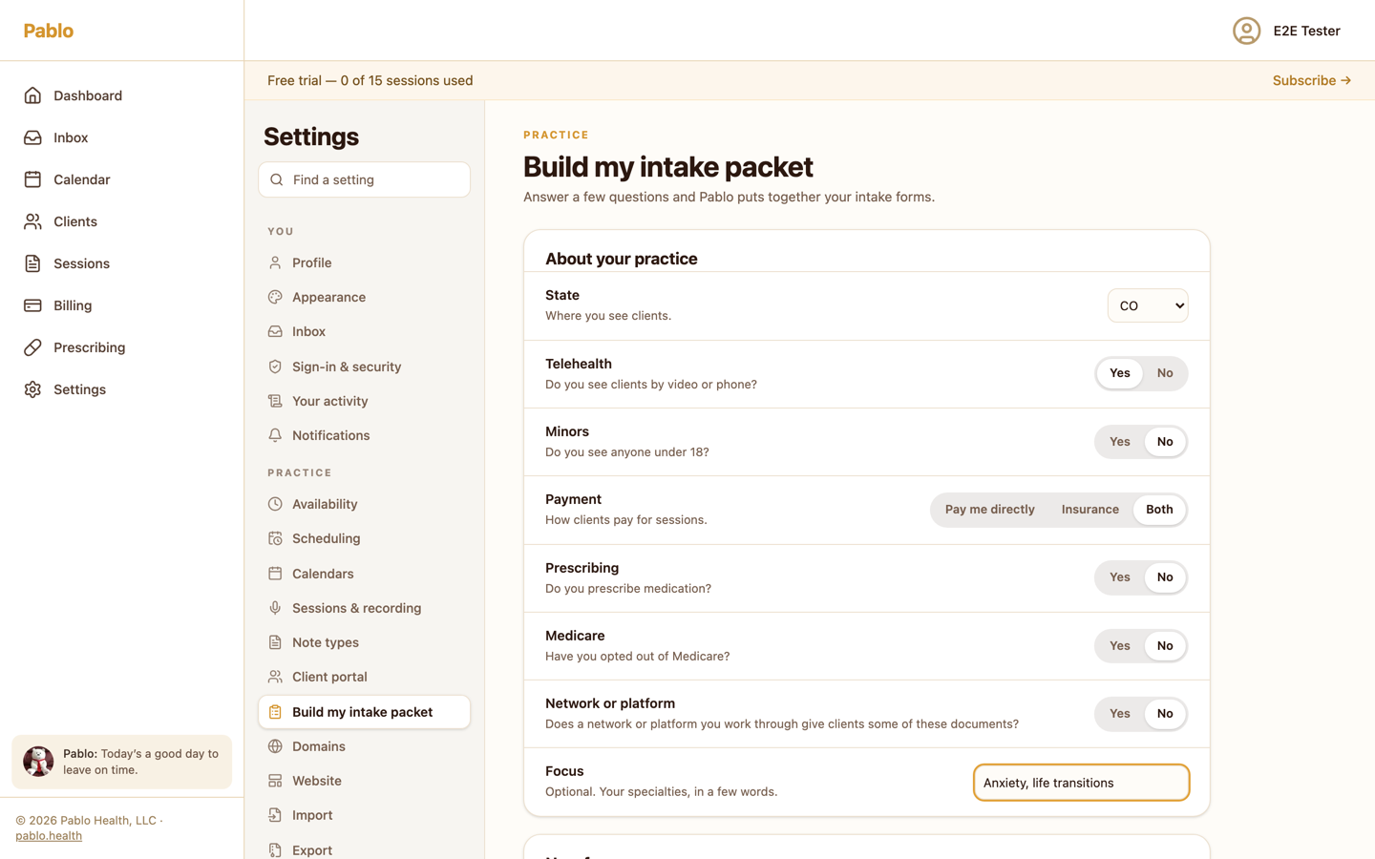Open the State dropdown showing CO
Viewport: 1375px width, 859px height.
tap(1148, 305)
